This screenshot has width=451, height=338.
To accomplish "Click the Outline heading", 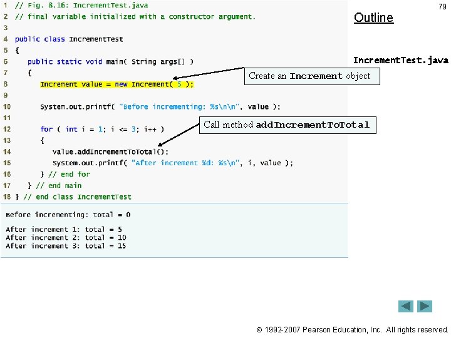I will click(373, 18).
